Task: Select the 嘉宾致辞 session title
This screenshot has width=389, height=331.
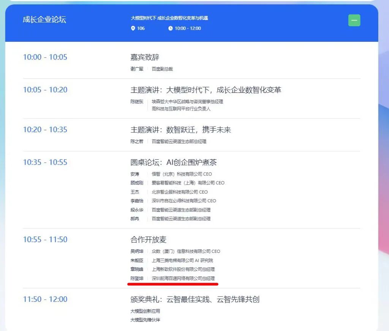Action: pos(145,57)
